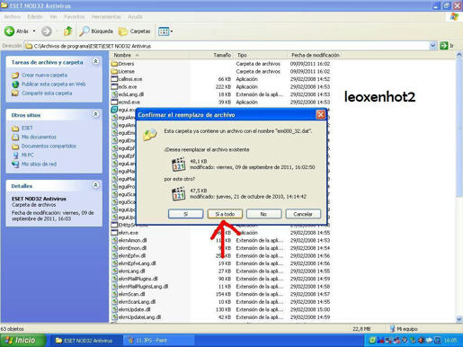Select ekrnScan.dll file icon
Screen dimensions: 463x347
tap(114, 294)
